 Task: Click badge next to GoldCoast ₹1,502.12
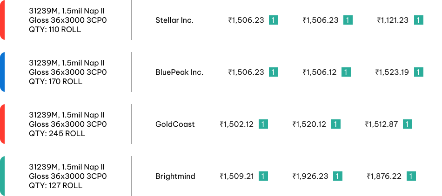tap(263, 124)
